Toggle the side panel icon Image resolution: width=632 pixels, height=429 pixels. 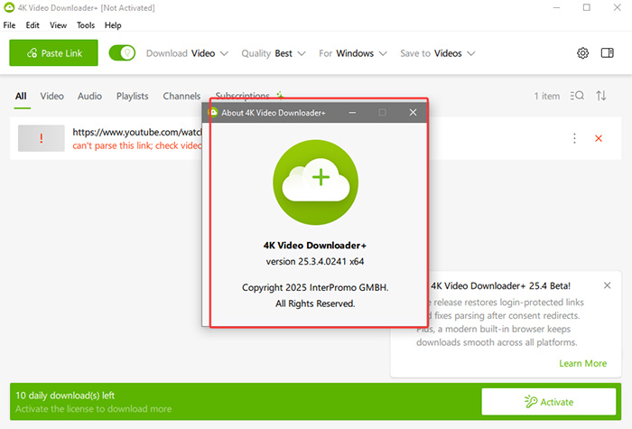tap(607, 52)
